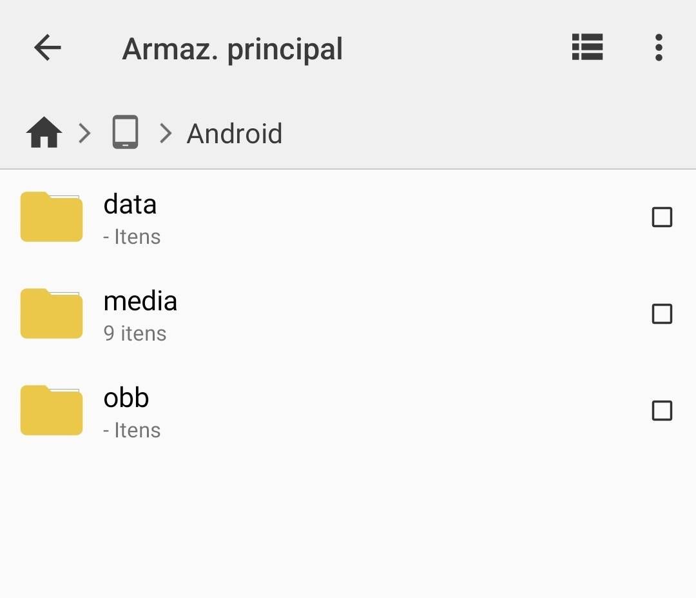Click chevron before Android breadcrumb
Image resolution: width=696 pixels, height=598 pixels.
pyautogui.click(x=166, y=134)
